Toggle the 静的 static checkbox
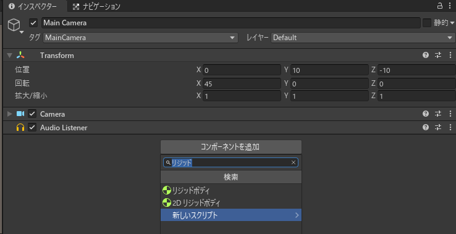The image size is (456, 234). coord(426,23)
